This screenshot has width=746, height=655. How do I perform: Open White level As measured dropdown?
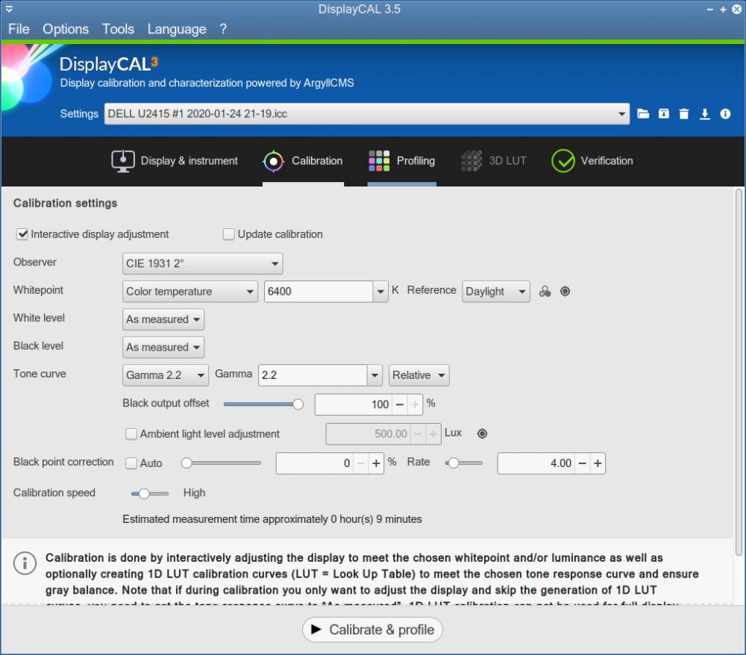(x=163, y=319)
